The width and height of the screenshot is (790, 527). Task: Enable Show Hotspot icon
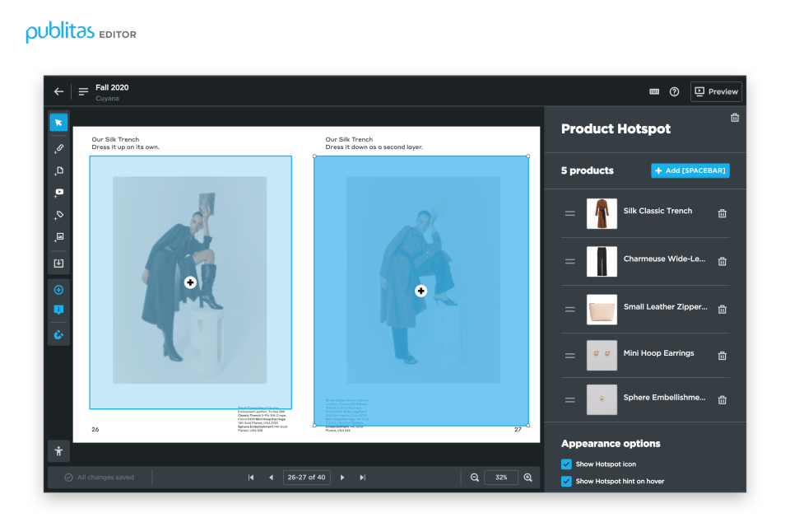pyautogui.click(x=565, y=464)
